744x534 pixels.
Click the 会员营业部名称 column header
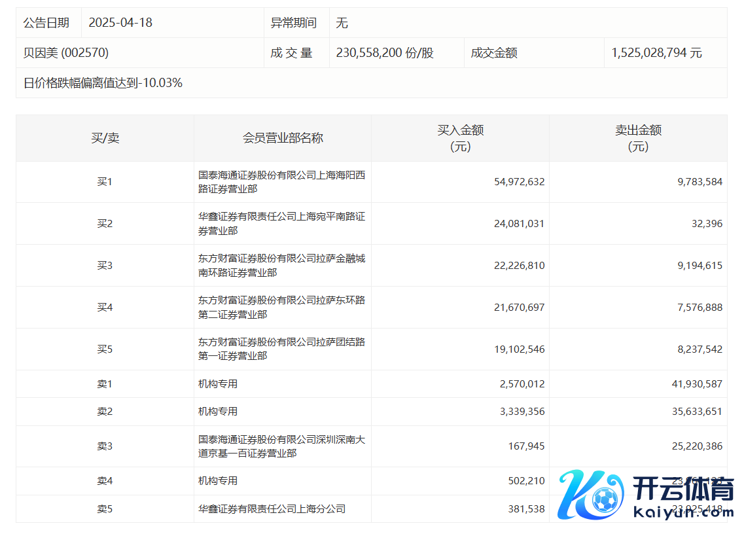pos(283,138)
